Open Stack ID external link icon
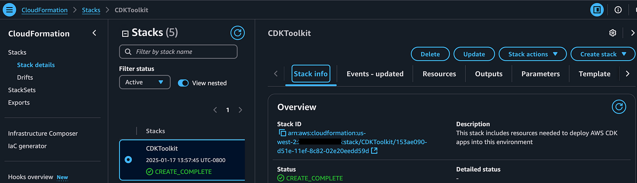Screen dimensions: 637x183 point(374,151)
